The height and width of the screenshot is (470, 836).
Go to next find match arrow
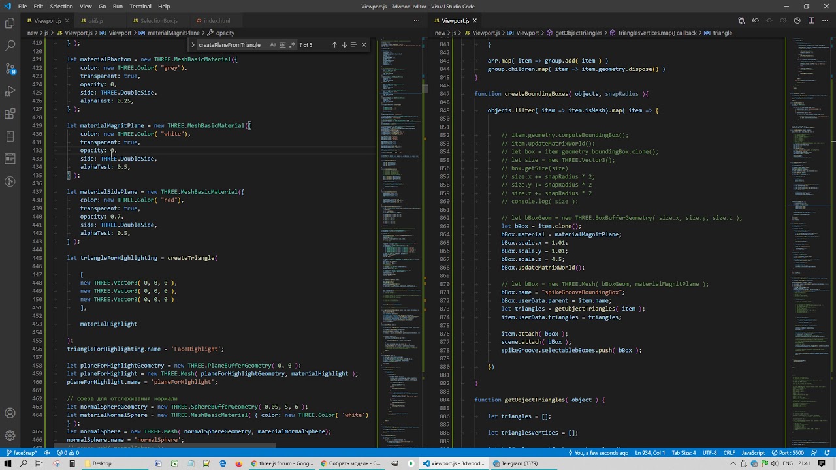344,45
